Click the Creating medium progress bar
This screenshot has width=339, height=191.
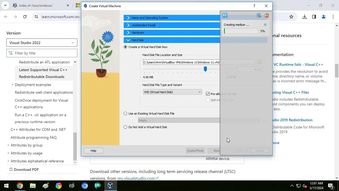pyautogui.click(x=241, y=31)
